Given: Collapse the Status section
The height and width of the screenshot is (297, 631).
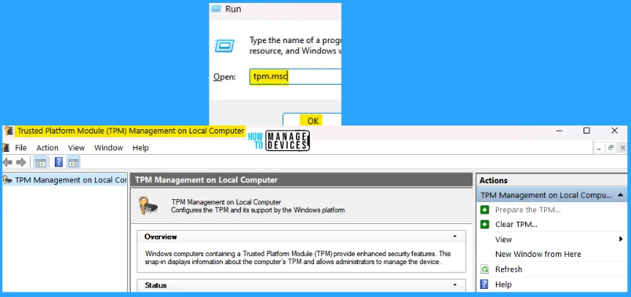Looking at the screenshot, I should pyautogui.click(x=455, y=285).
